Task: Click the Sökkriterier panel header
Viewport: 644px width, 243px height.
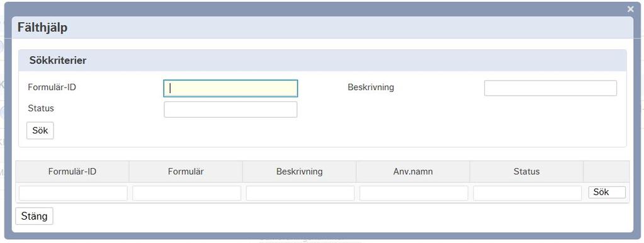Action: (322, 60)
